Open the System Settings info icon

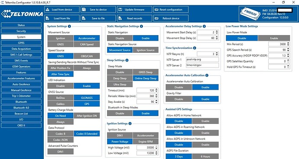click(69, 26)
